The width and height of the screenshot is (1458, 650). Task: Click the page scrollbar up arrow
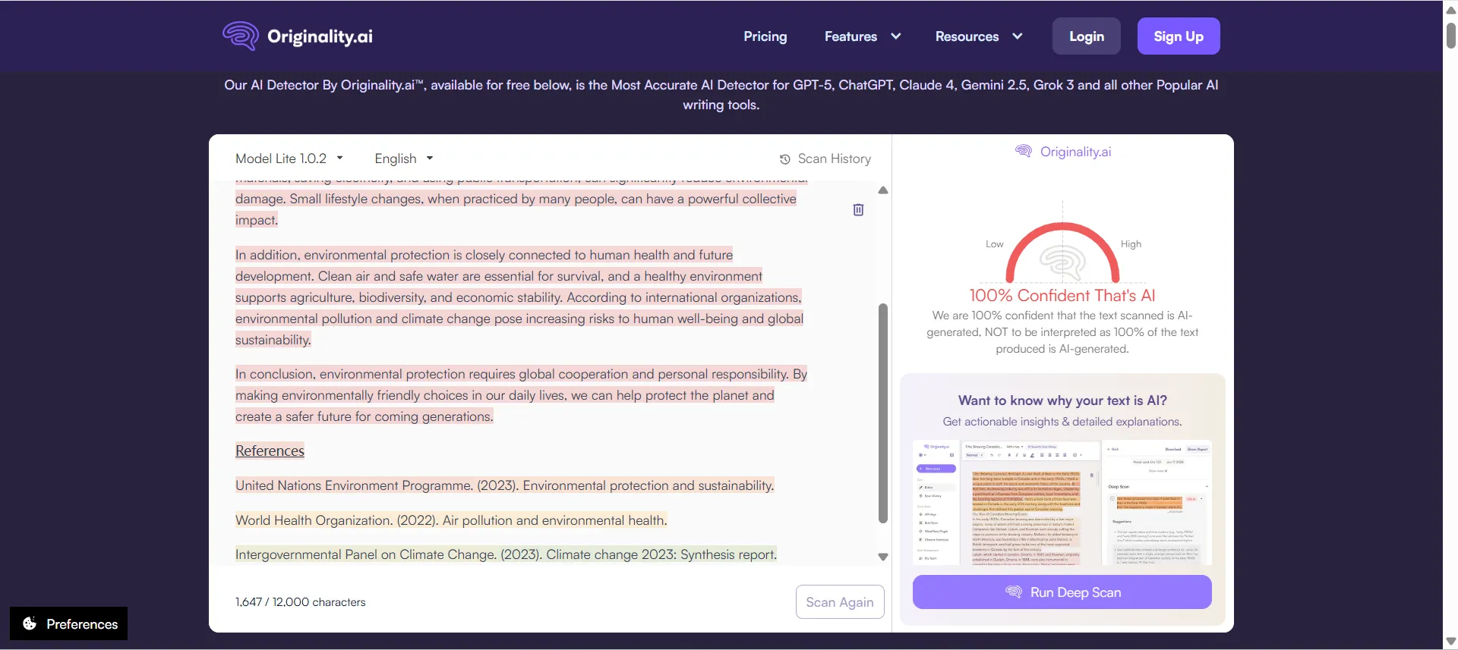(x=1451, y=10)
